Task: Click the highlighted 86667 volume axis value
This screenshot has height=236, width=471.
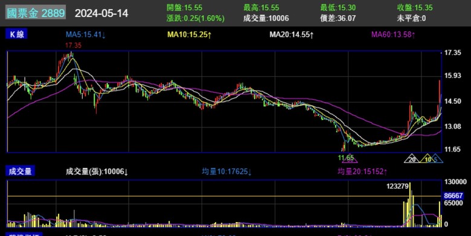Action: tap(453, 196)
